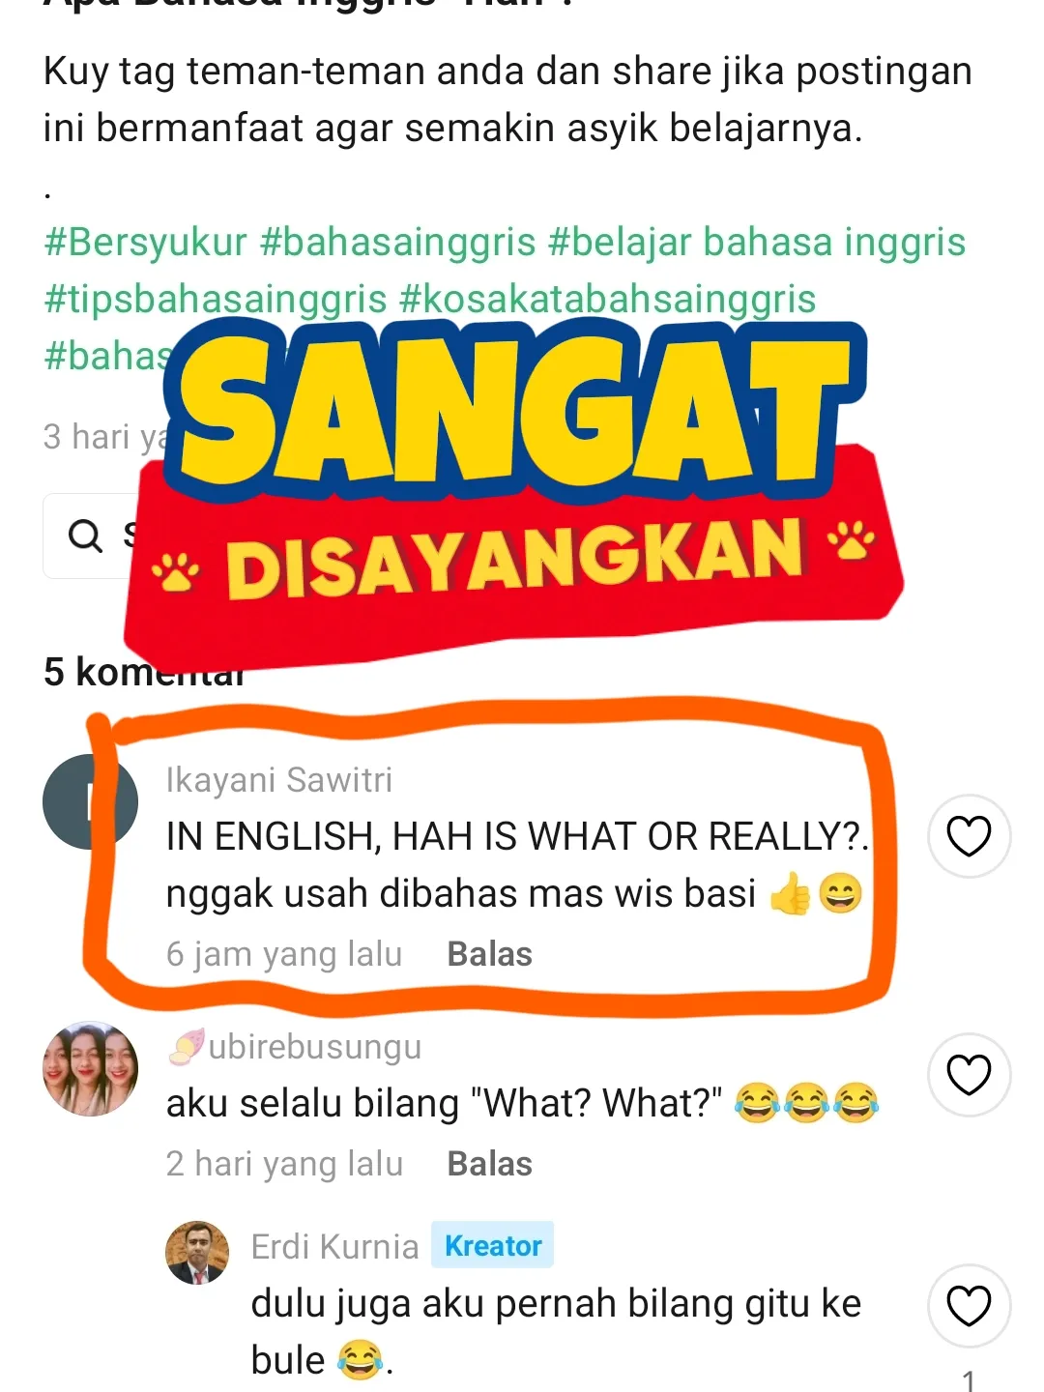Open Erdi Kurnia's profile avatar

click(x=197, y=1252)
